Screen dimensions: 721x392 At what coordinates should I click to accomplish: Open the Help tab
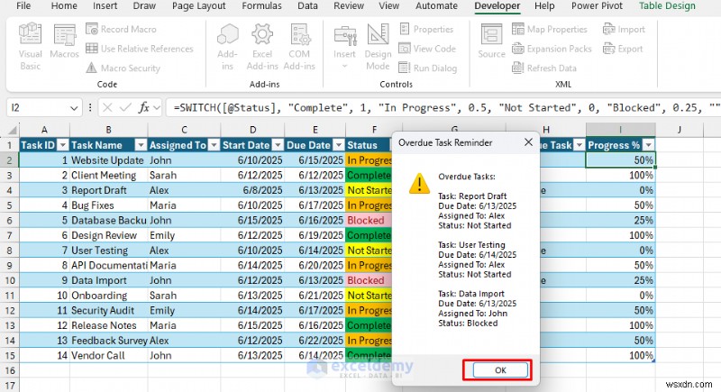tap(544, 6)
